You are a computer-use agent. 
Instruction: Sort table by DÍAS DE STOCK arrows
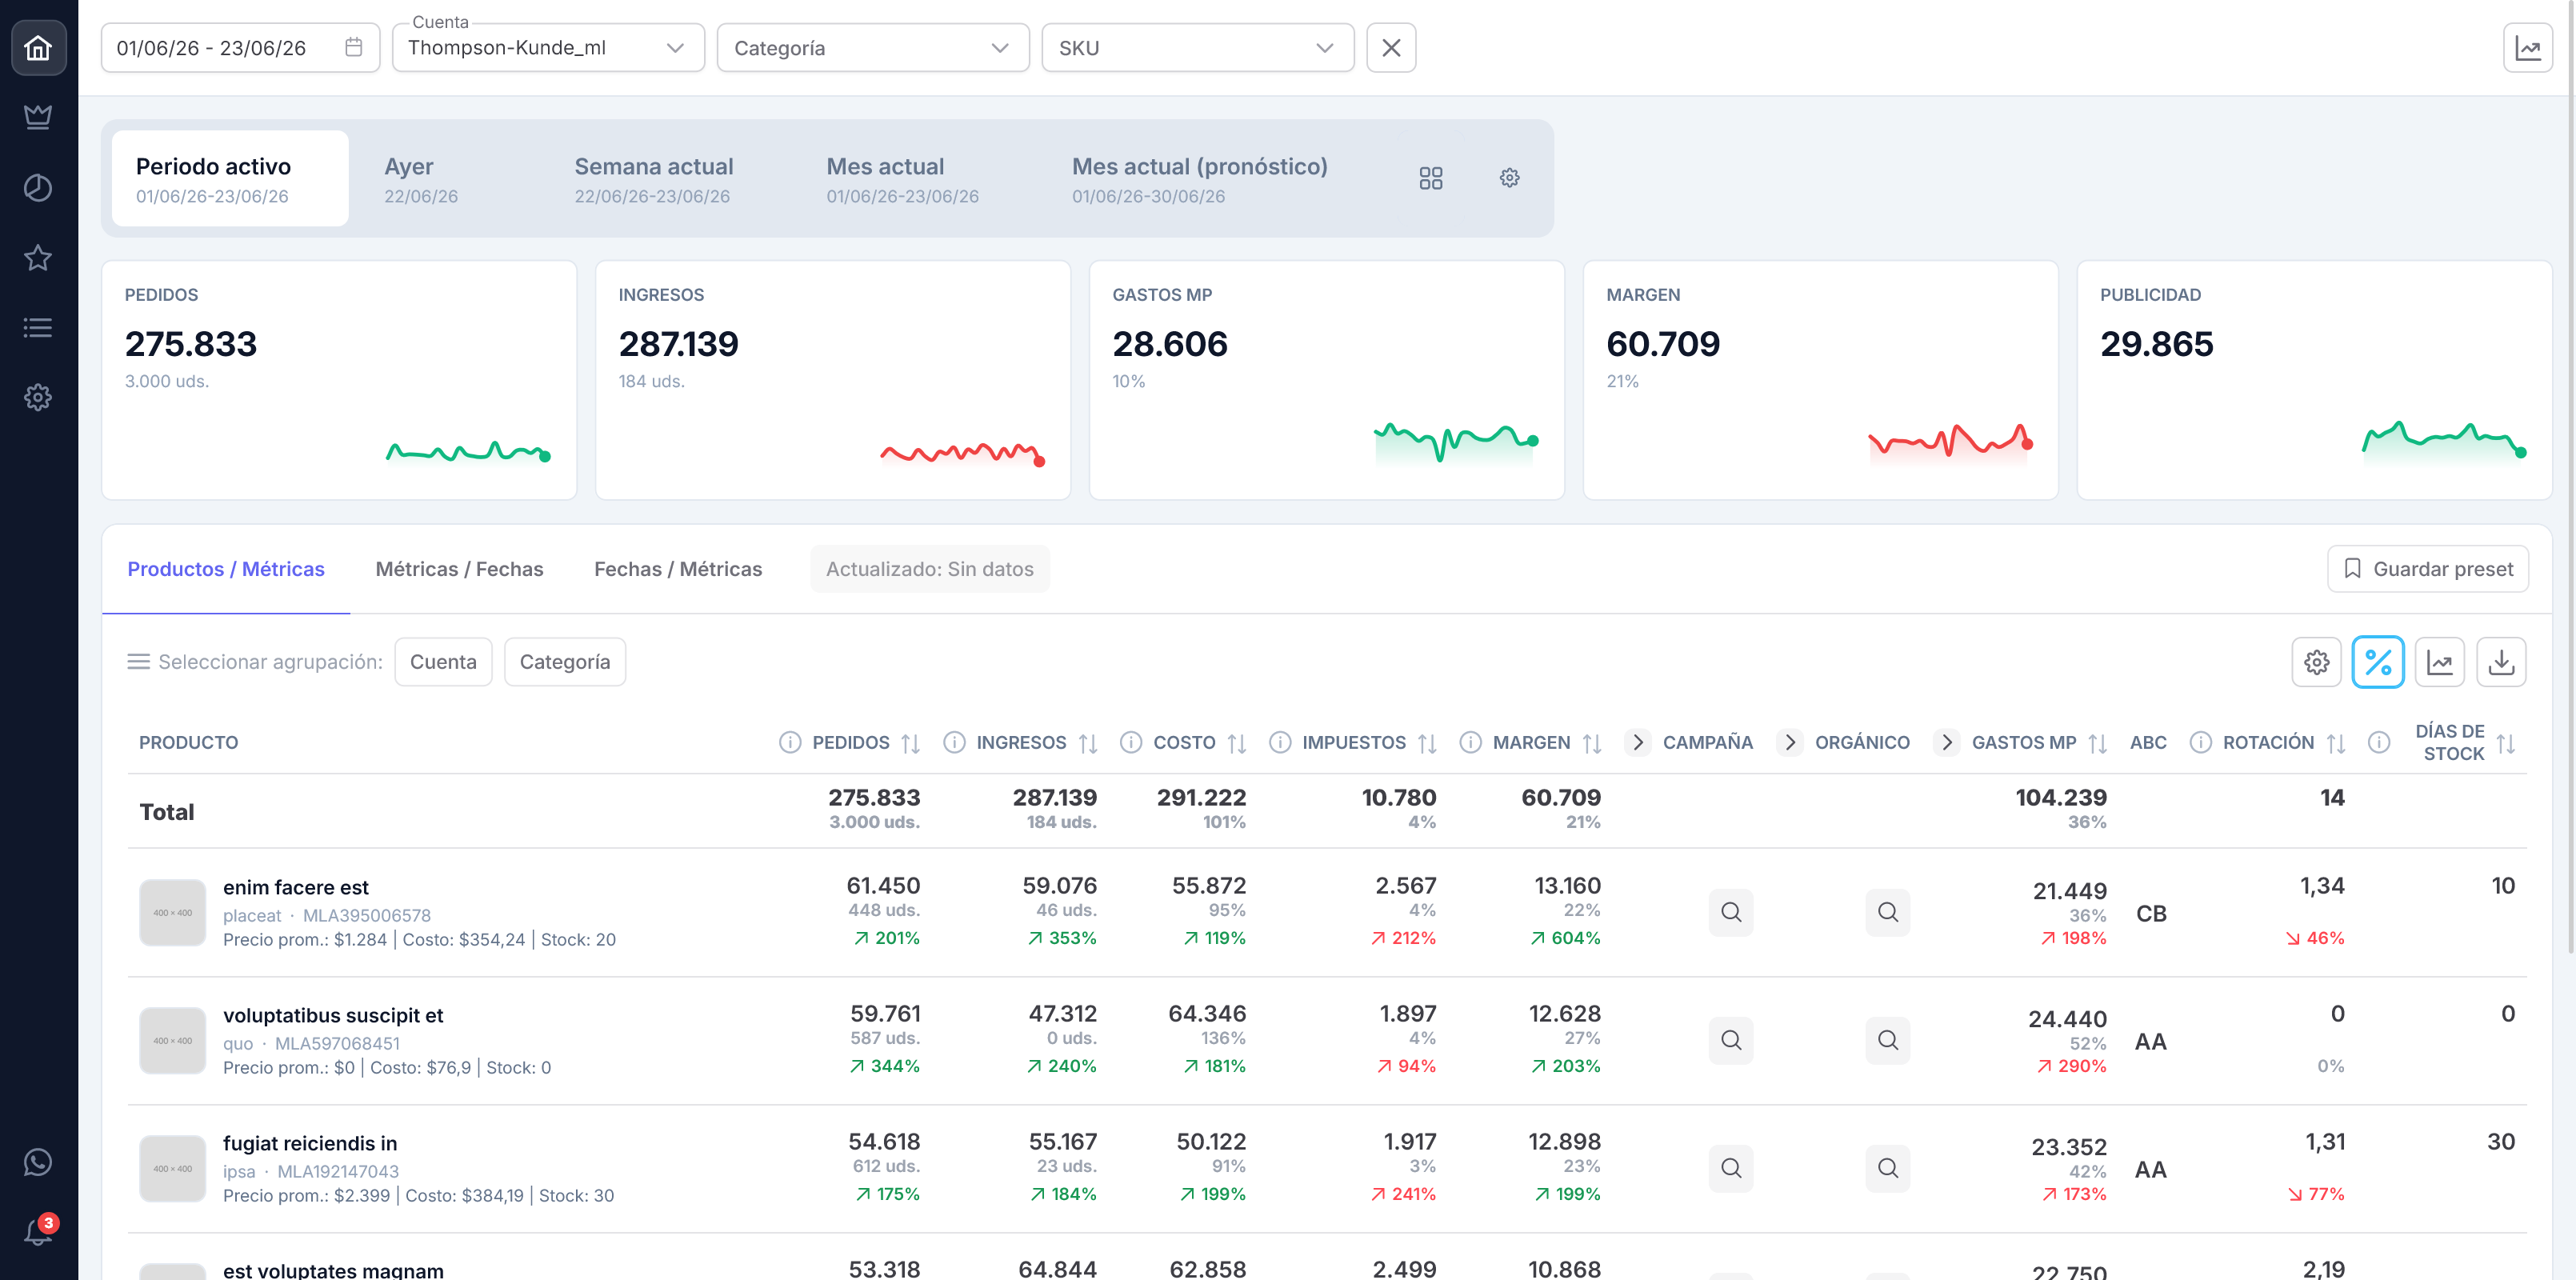pyautogui.click(x=2506, y=743)
